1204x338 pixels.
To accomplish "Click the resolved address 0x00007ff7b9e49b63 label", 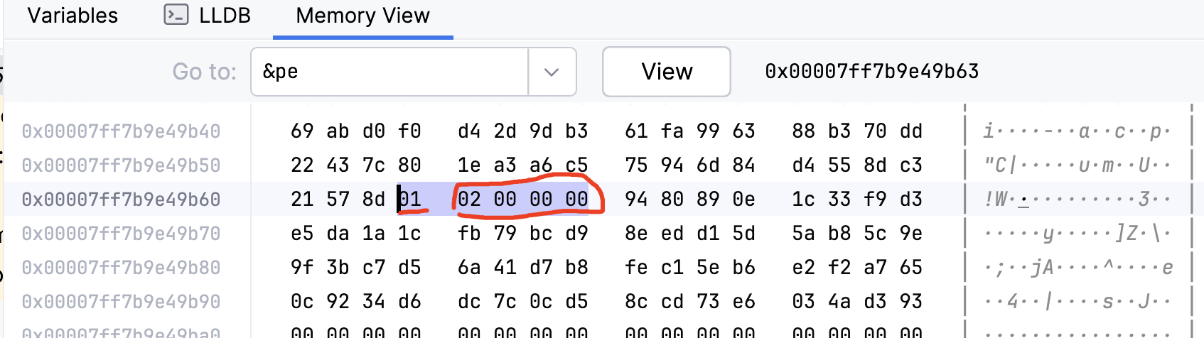I will [871, 72].
